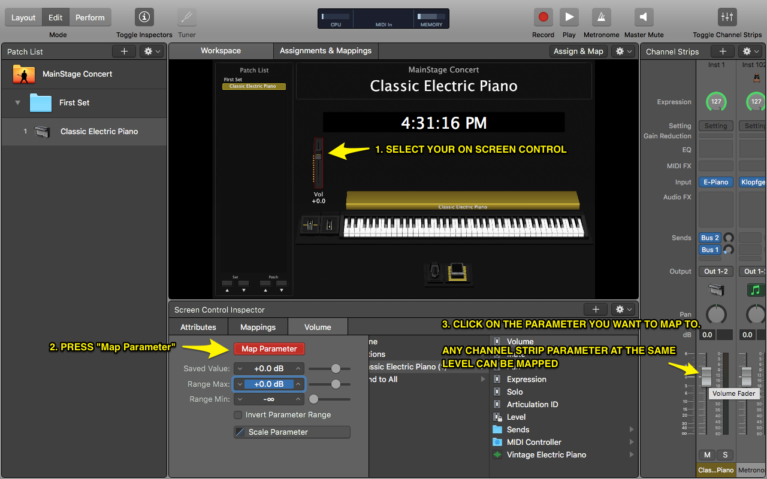
Task: Toggle the Inspectors info button
Action: tap(144, 17)
